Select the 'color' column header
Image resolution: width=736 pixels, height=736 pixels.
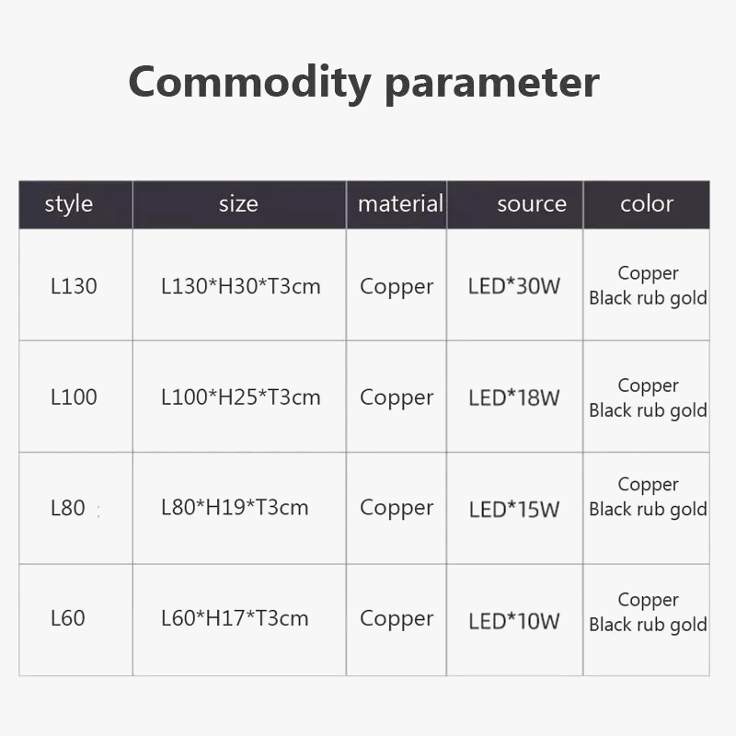tap(647, 204)
